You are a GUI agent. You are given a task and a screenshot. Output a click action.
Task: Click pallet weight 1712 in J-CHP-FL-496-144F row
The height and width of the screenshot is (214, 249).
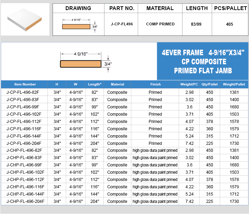(x=234, y=194)
